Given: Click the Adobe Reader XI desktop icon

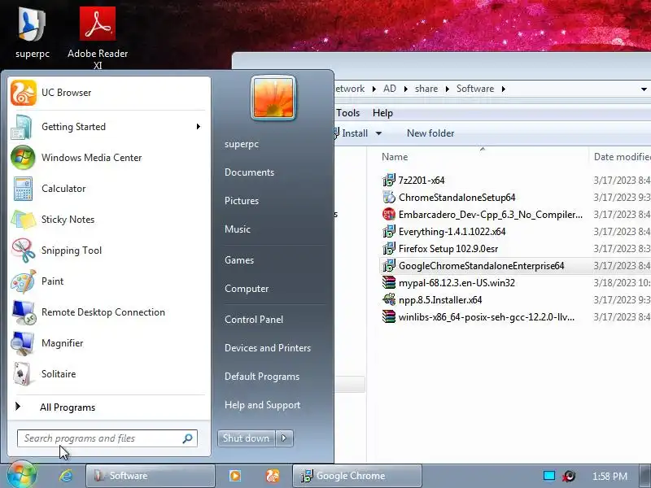Looking at the screenshot, I should (x=98, y=37).
